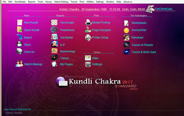Click the Rahukaal demon face icon
This screenshot has width=184, height=116.
(x=126, y=37)
